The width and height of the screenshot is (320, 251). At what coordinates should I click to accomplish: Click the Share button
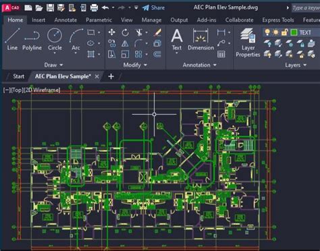pyautogui.click(x=153, y=8)
